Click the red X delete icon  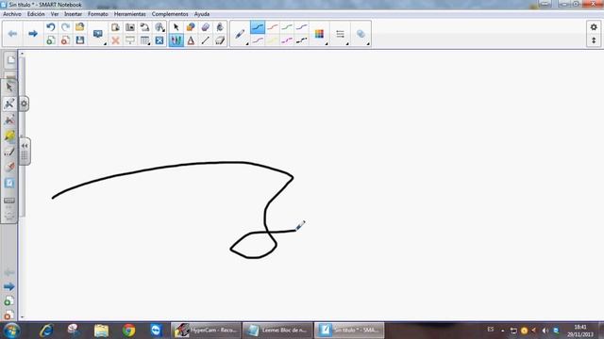pos(115,40)
